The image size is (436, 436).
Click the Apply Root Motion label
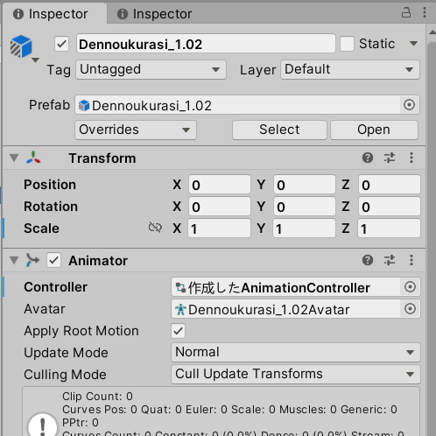[81, 331]
